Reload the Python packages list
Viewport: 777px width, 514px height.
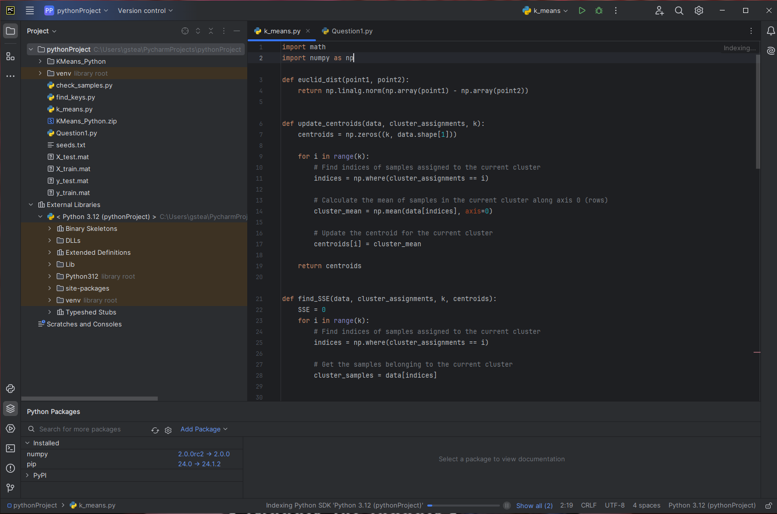coord(155,430)
